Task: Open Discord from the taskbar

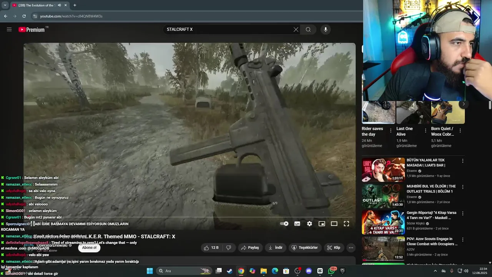Action: [309, 271]
